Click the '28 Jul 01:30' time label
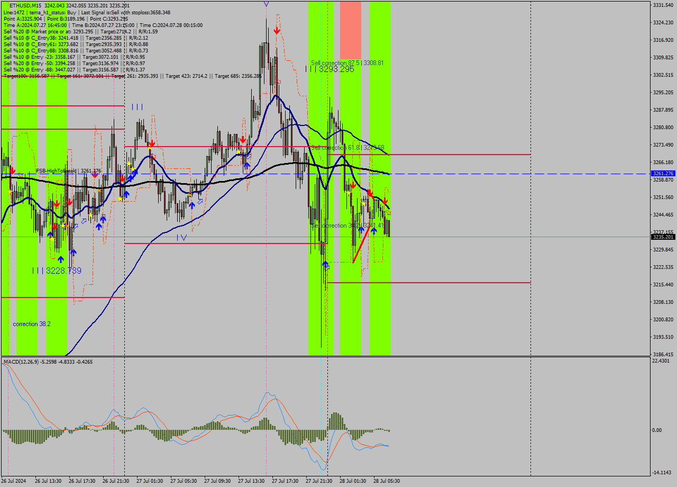The image size is (677, 487). coord(353,481)
